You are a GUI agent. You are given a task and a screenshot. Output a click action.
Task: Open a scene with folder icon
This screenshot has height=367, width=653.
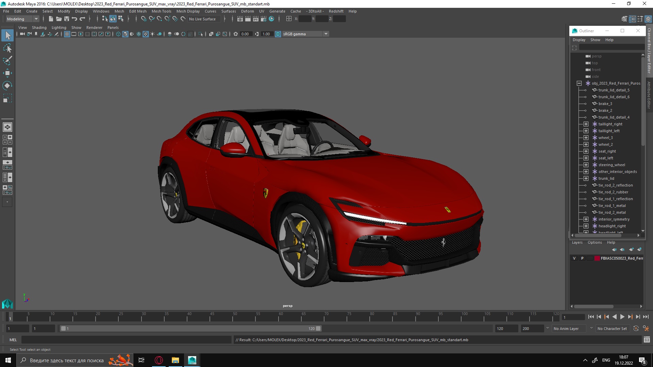click(x=59, y=19)
